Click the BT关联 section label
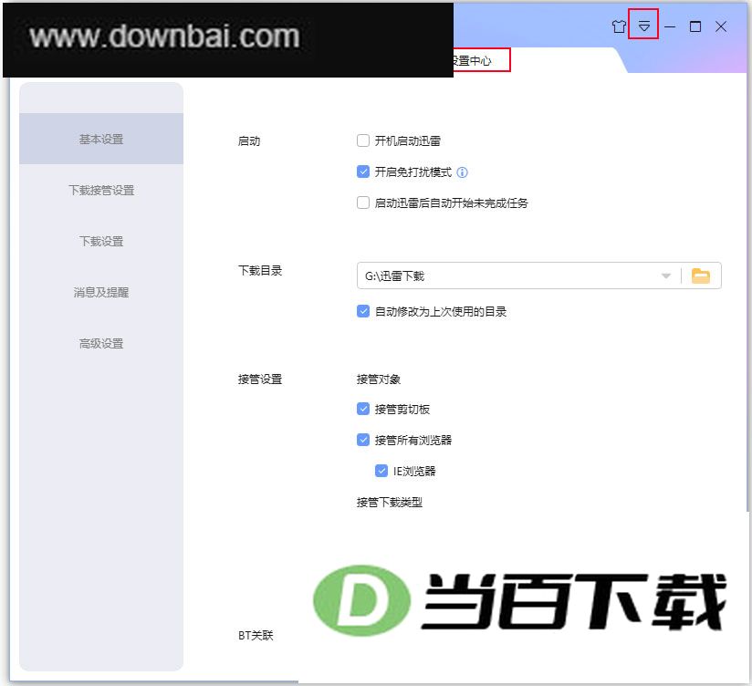Viewport: 752px width, 686px height. point(256,636)
